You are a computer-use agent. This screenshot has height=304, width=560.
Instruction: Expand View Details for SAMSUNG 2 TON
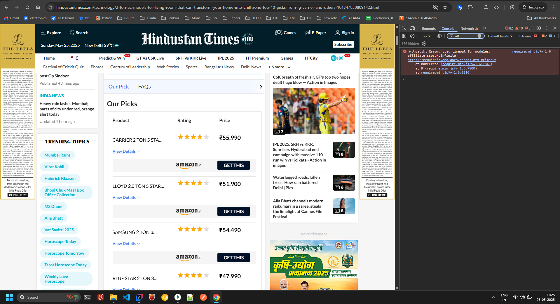coord(126,244)
